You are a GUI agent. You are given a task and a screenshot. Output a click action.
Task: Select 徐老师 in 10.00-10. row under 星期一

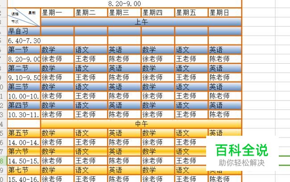(57, 96)
